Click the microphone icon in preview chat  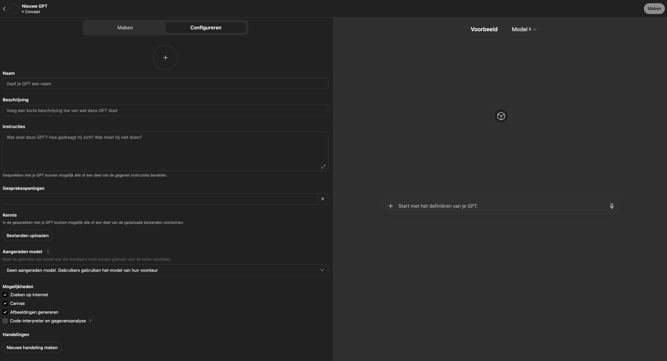612,206
